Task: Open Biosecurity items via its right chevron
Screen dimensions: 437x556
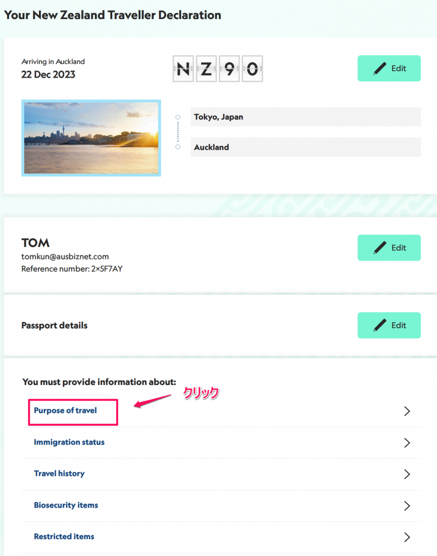Action: 407,506
